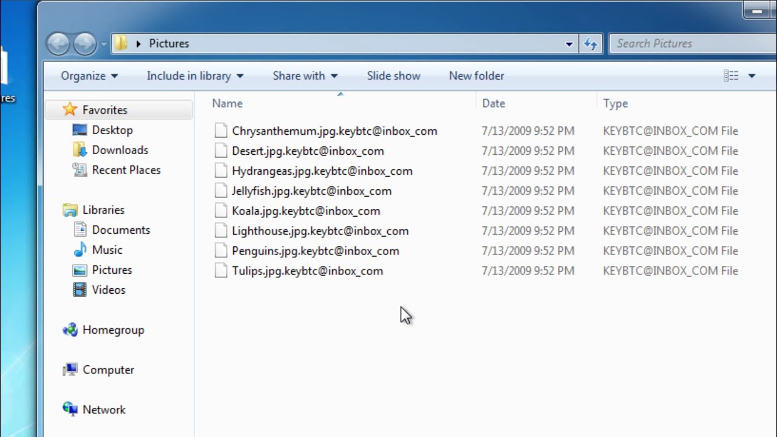The width and height of the screenshot is (777, 437).
Task: Go back with the Back arrow button
Action: (x=58, y=44)
